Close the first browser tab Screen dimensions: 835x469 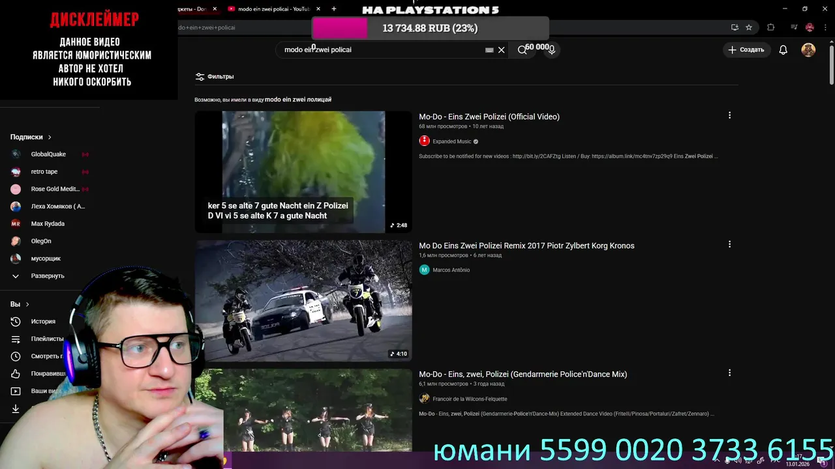215,9
